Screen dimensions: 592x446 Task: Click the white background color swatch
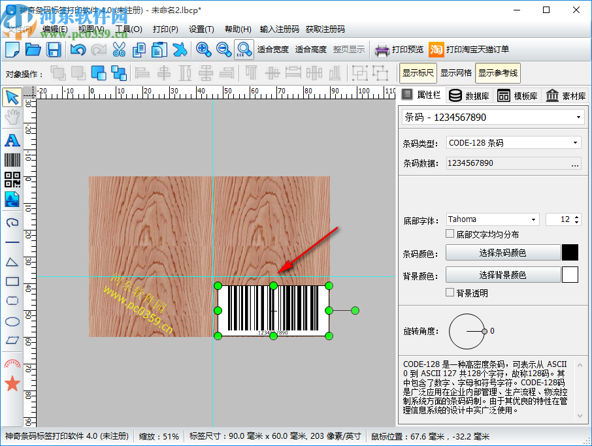pyautogui.click(x=570, y=275)
